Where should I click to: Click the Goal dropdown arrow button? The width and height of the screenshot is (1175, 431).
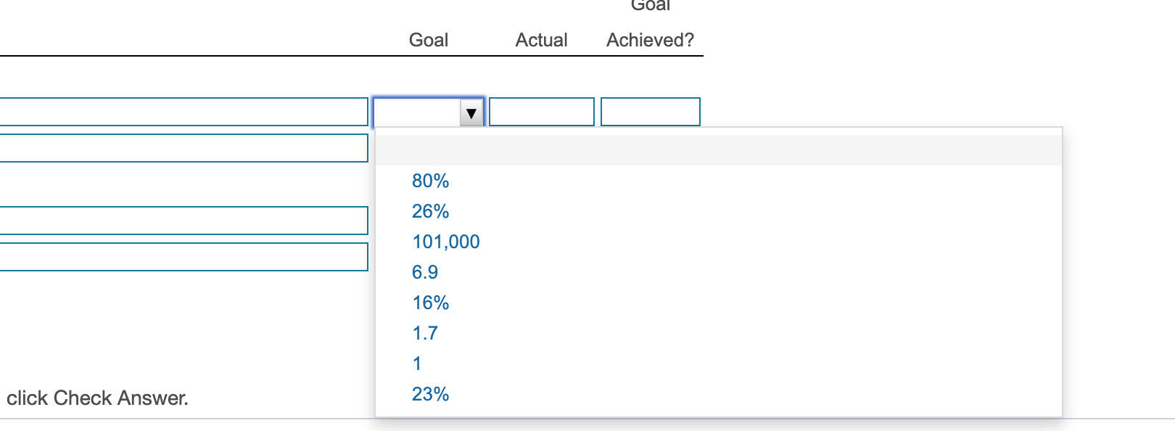click(x=471, y=112)
